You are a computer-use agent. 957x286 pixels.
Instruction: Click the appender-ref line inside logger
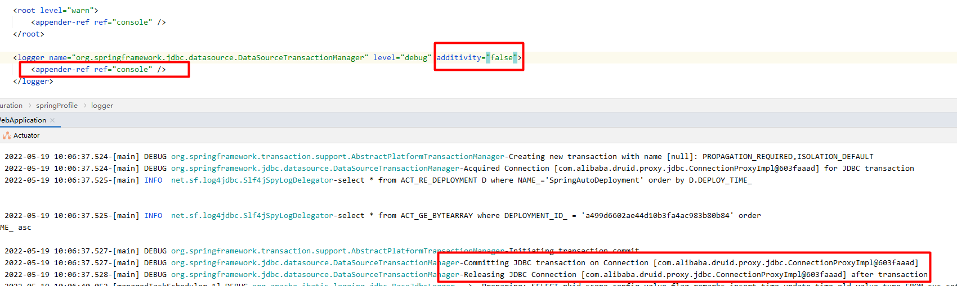click(x=99, y=70)
